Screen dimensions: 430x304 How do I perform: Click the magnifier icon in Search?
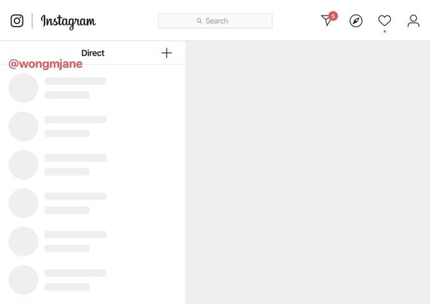199,21
